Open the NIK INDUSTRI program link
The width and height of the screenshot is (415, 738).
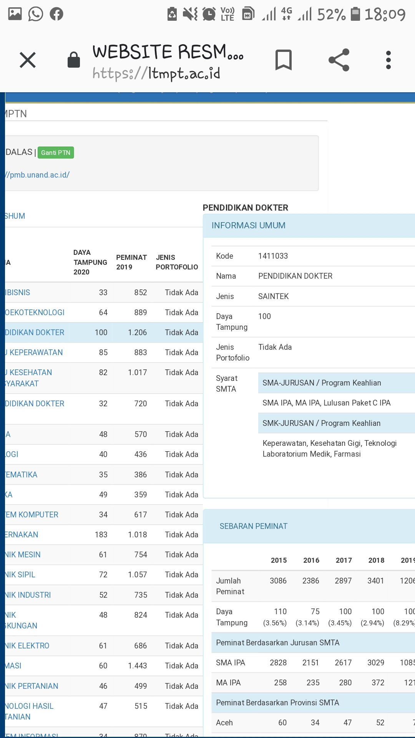point(28,595)
